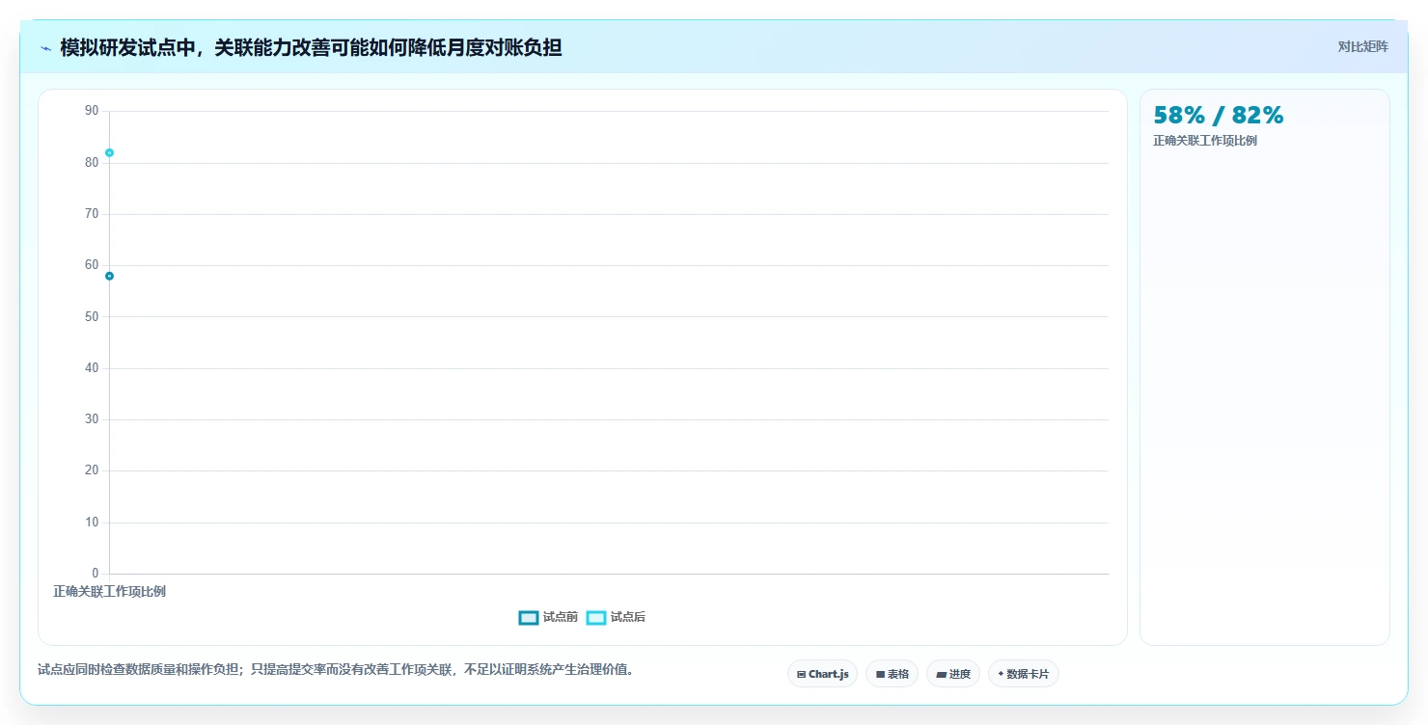Image resolution: width=1428 pixels, height=725 pixels.
Task: Click the 58% / 82% metric value
Action: [1219, 116]
